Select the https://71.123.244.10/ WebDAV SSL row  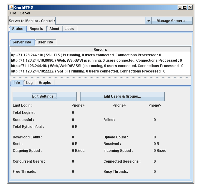(x=100, y=66)
